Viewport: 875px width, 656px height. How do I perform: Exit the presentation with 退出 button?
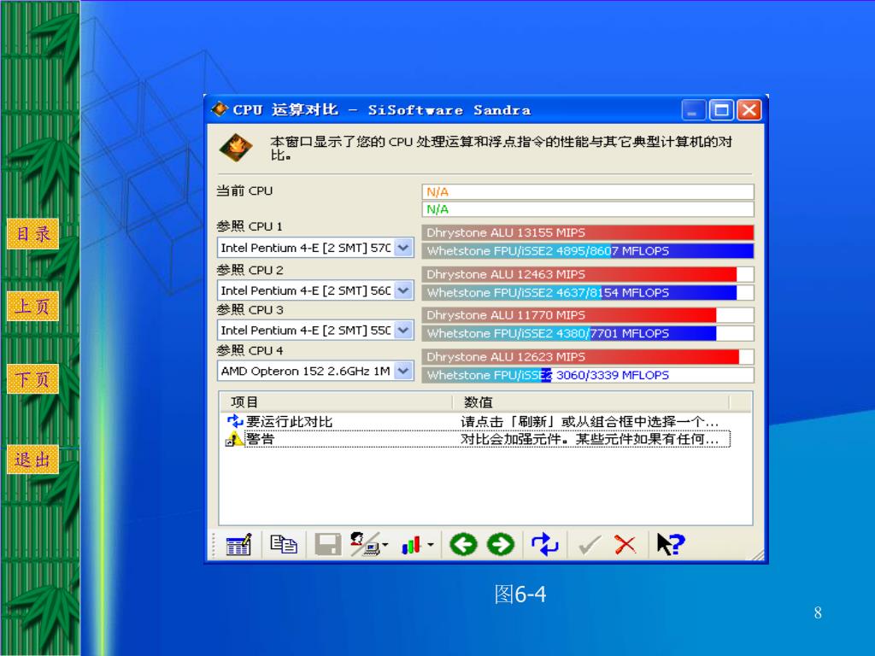pyautogui.click(x=33, y=460)
